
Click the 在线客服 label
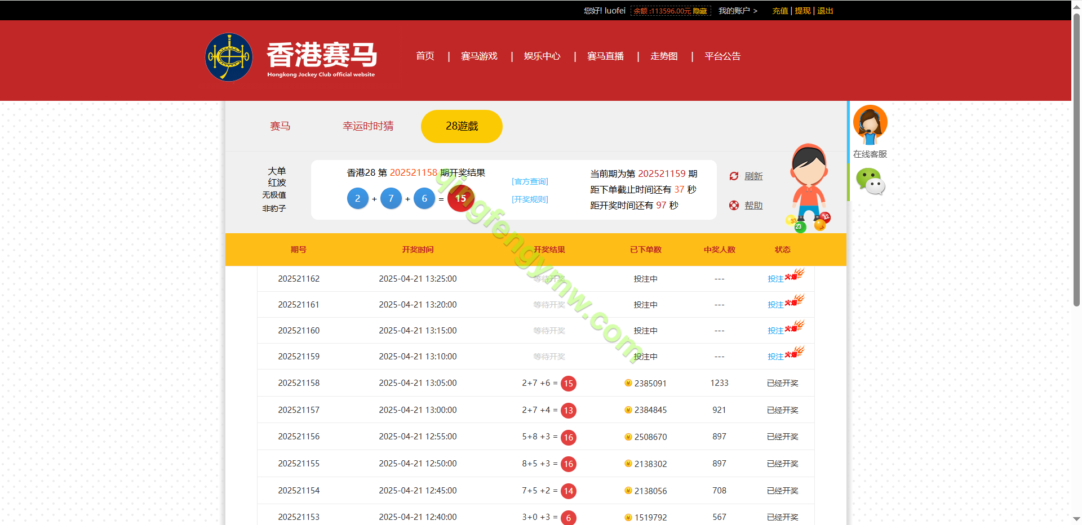click(870, 154)
